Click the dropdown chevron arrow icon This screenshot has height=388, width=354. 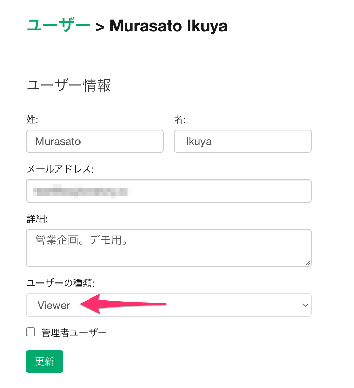(305, 305)
